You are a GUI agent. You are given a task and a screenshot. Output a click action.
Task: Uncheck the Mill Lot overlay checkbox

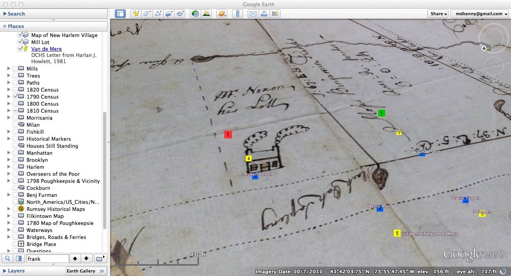[20, 42]
